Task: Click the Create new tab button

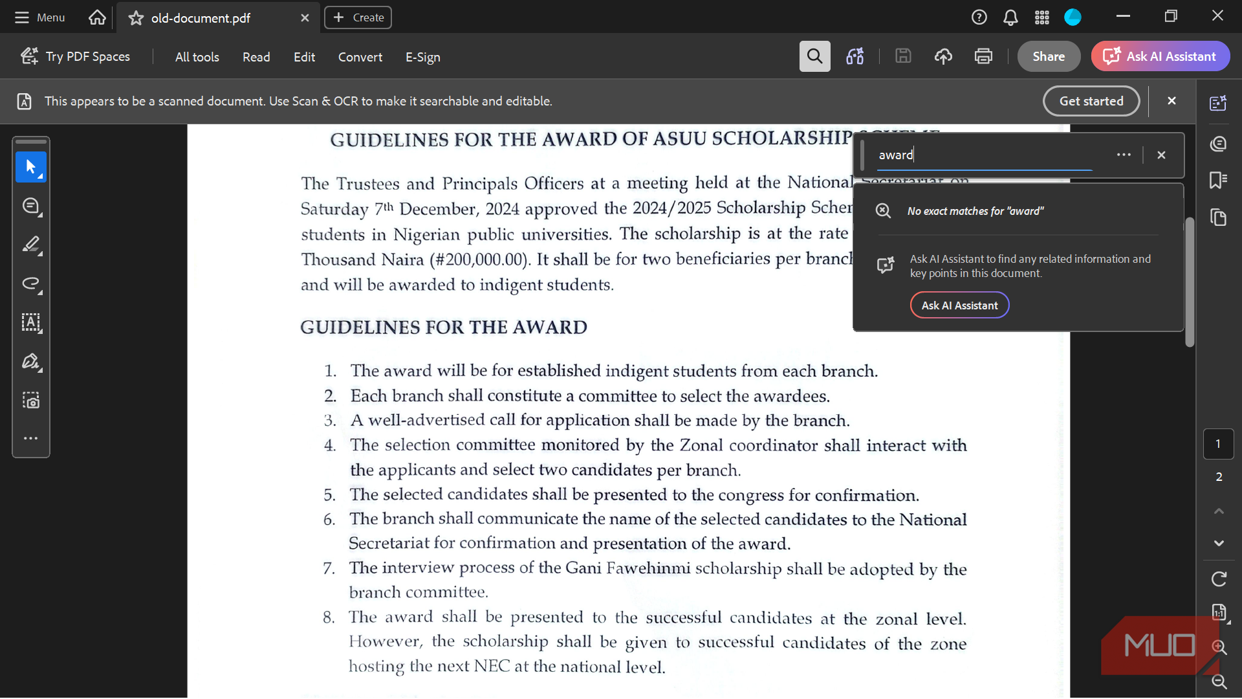Action: click(358, 17)
